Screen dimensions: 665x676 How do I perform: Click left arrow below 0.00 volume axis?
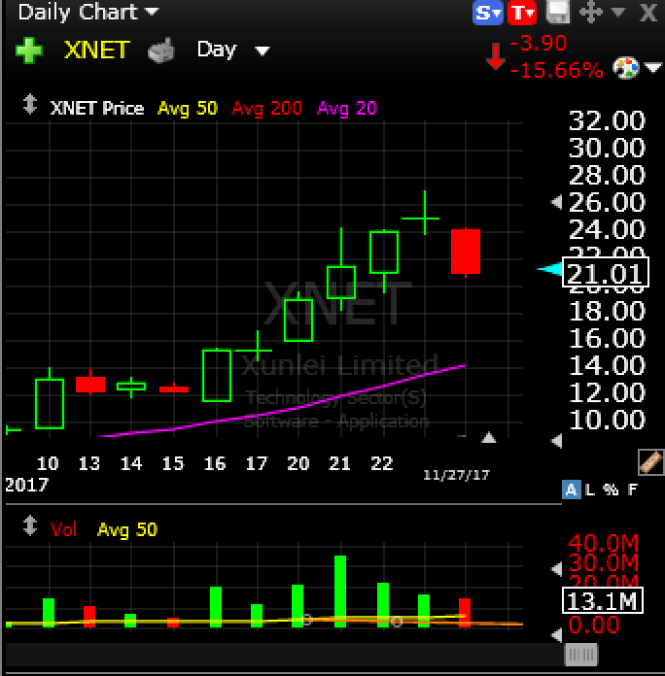(x=557, y=635)
